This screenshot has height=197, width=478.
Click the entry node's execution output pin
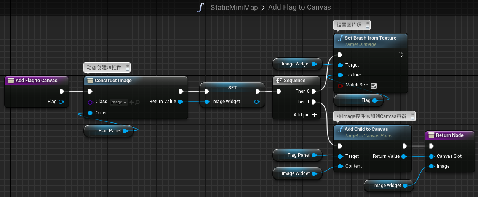[62, 91]
